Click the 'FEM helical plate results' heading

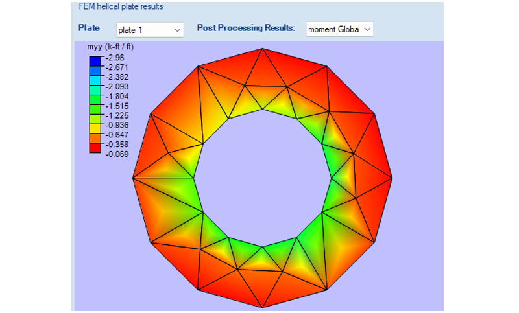(x=121, y=6)
